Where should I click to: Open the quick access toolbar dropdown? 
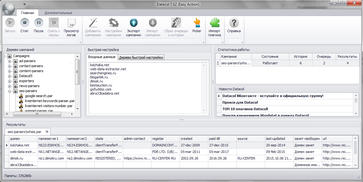pos(24,4)
